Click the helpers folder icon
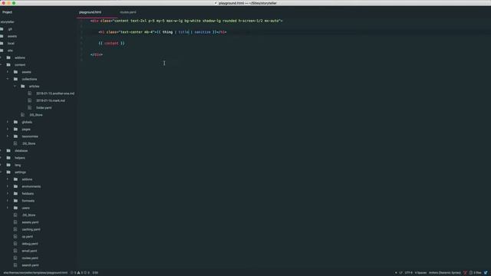The width and height of the screenshot is (491, 276). click(x=8, y=158)
